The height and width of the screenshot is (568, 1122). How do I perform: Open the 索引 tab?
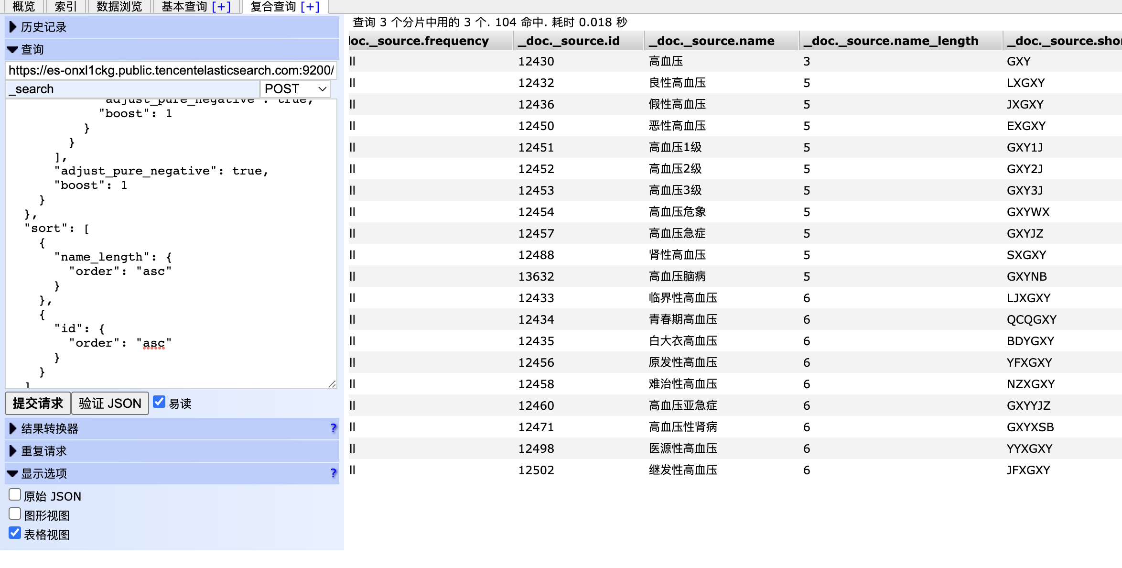(65, 7)
